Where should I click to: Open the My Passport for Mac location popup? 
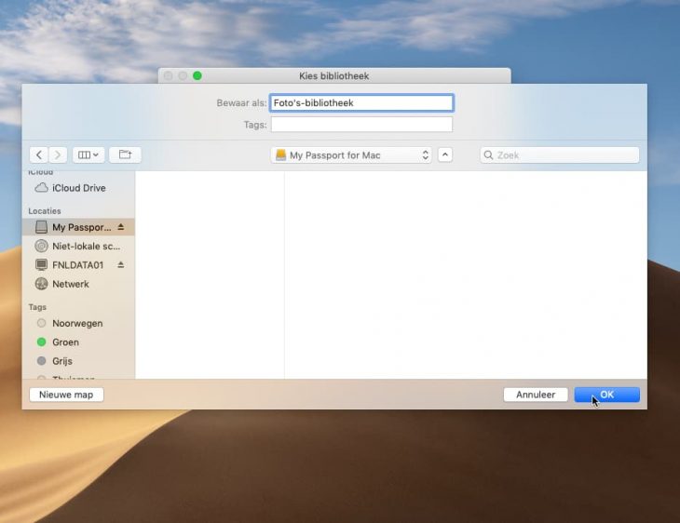pos(351,155)
